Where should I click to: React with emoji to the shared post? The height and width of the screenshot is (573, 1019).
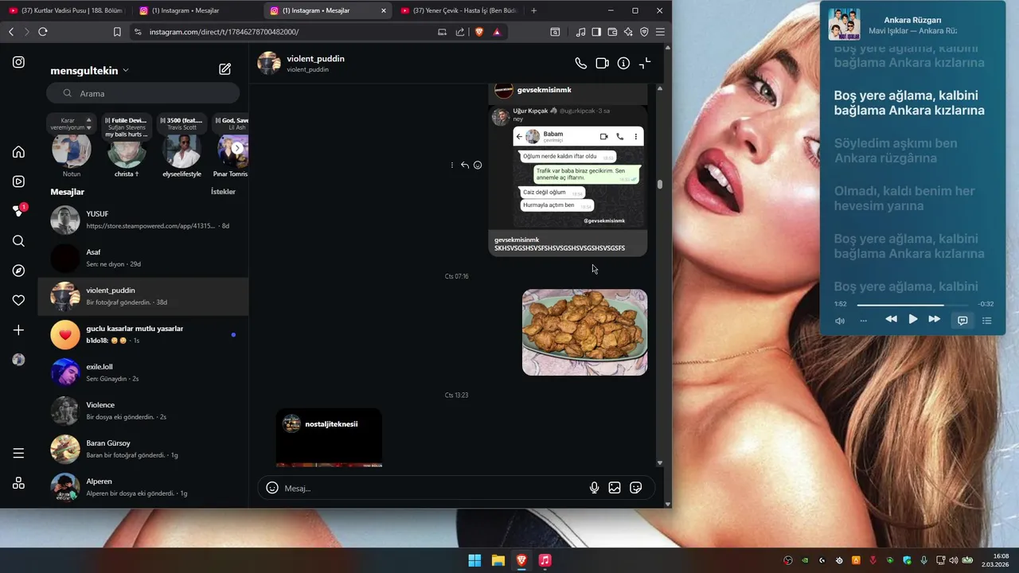coord(478,165)
